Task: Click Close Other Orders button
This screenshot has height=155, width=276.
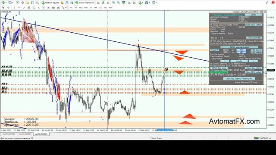Action: (253, 25)
